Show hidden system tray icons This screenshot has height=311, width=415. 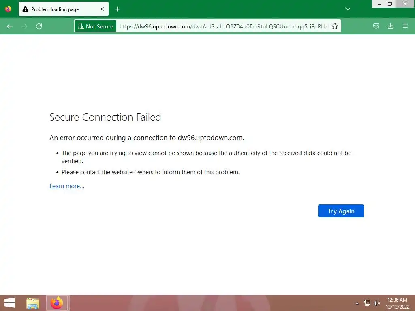(x=357, y=303)
